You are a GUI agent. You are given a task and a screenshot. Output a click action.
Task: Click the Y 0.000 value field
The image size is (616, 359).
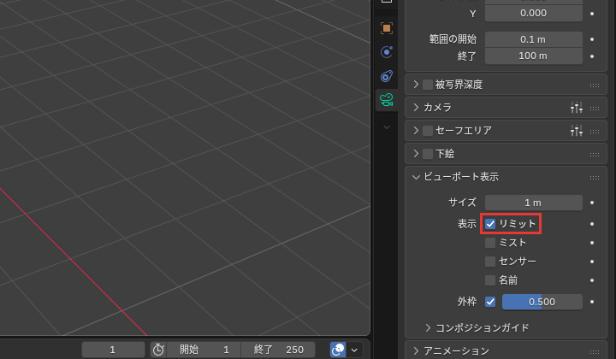[534, 14]
